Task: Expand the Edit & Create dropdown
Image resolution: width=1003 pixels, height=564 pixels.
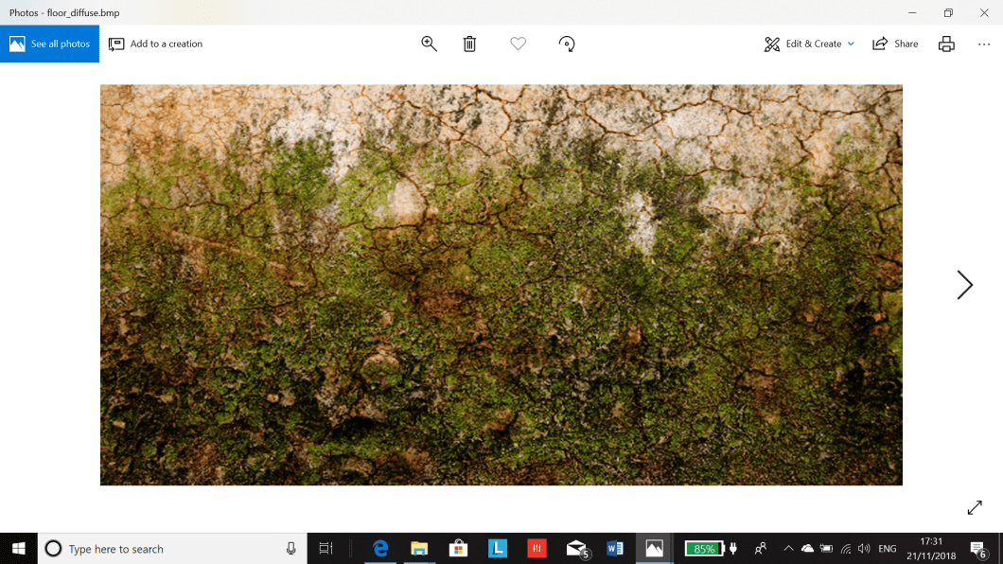Action: 809,44
